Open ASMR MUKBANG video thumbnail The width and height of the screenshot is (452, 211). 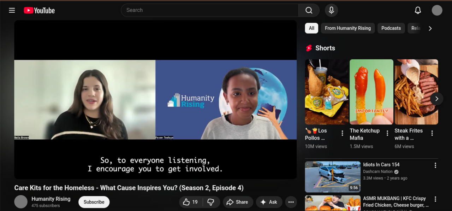pyautogui.click(x=333, y=203)
